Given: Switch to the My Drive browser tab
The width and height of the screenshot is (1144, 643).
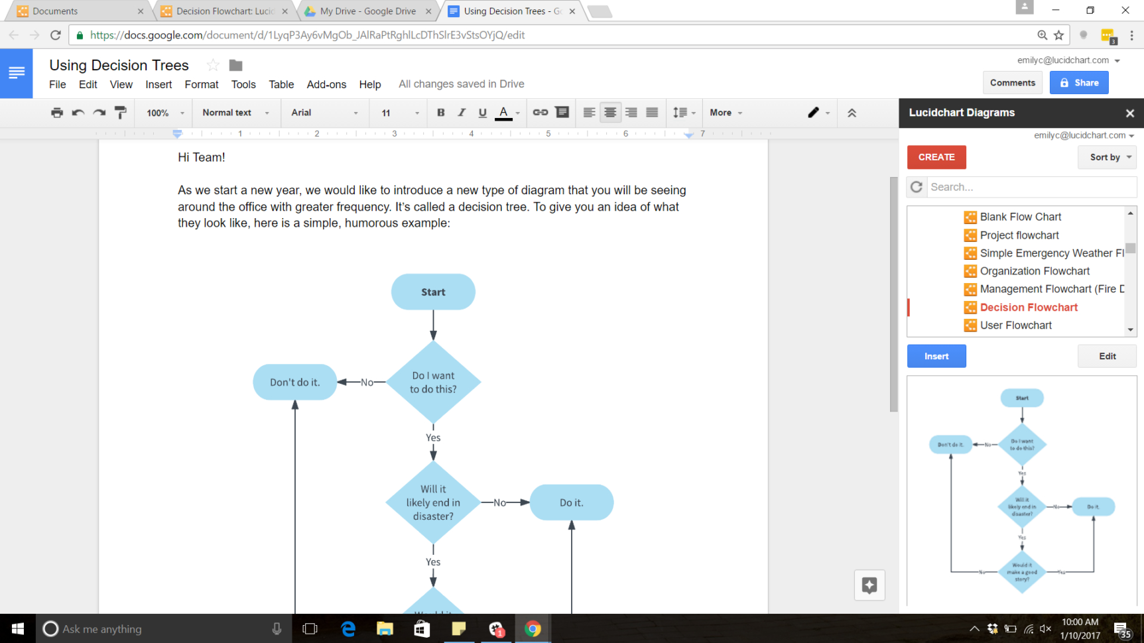Looking at the screenshot, I should (369, 11).
